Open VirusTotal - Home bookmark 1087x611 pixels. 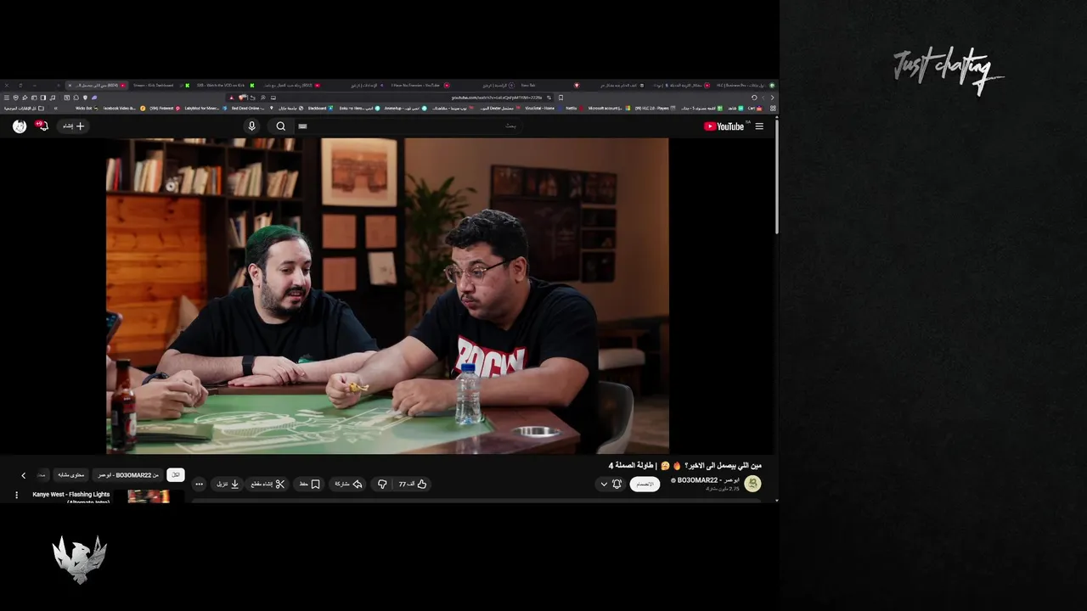543,108
